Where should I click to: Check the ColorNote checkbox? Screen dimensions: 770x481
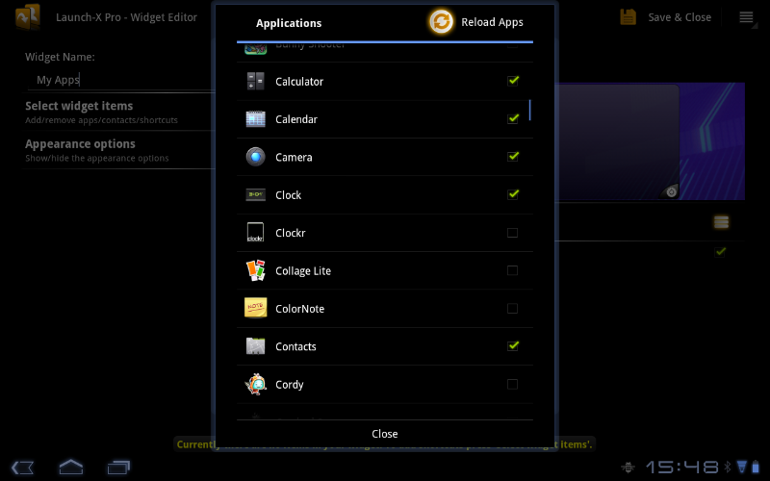point(513,309)
